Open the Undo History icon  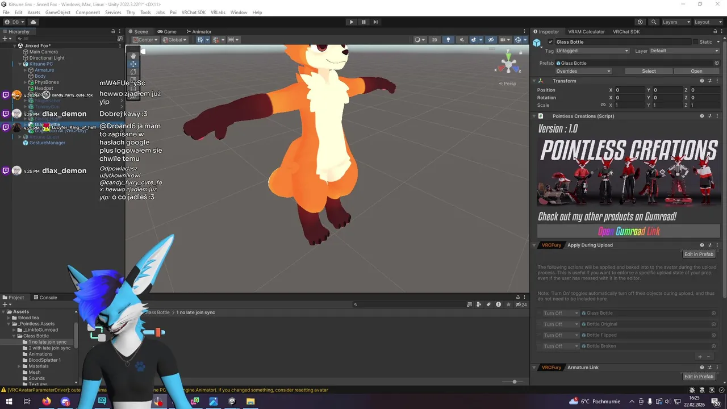click(x=641, y=22)
